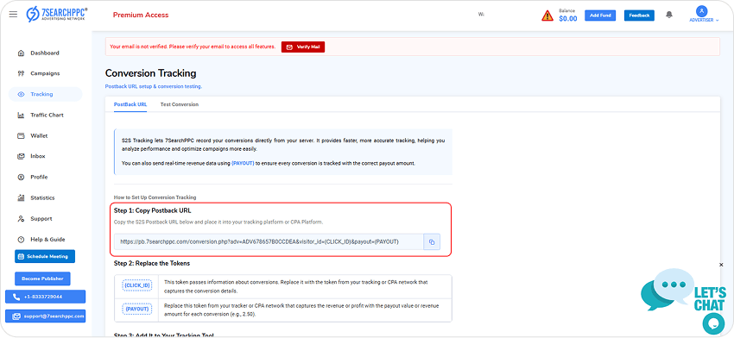Click the Support person icon

tap(21, 219)
